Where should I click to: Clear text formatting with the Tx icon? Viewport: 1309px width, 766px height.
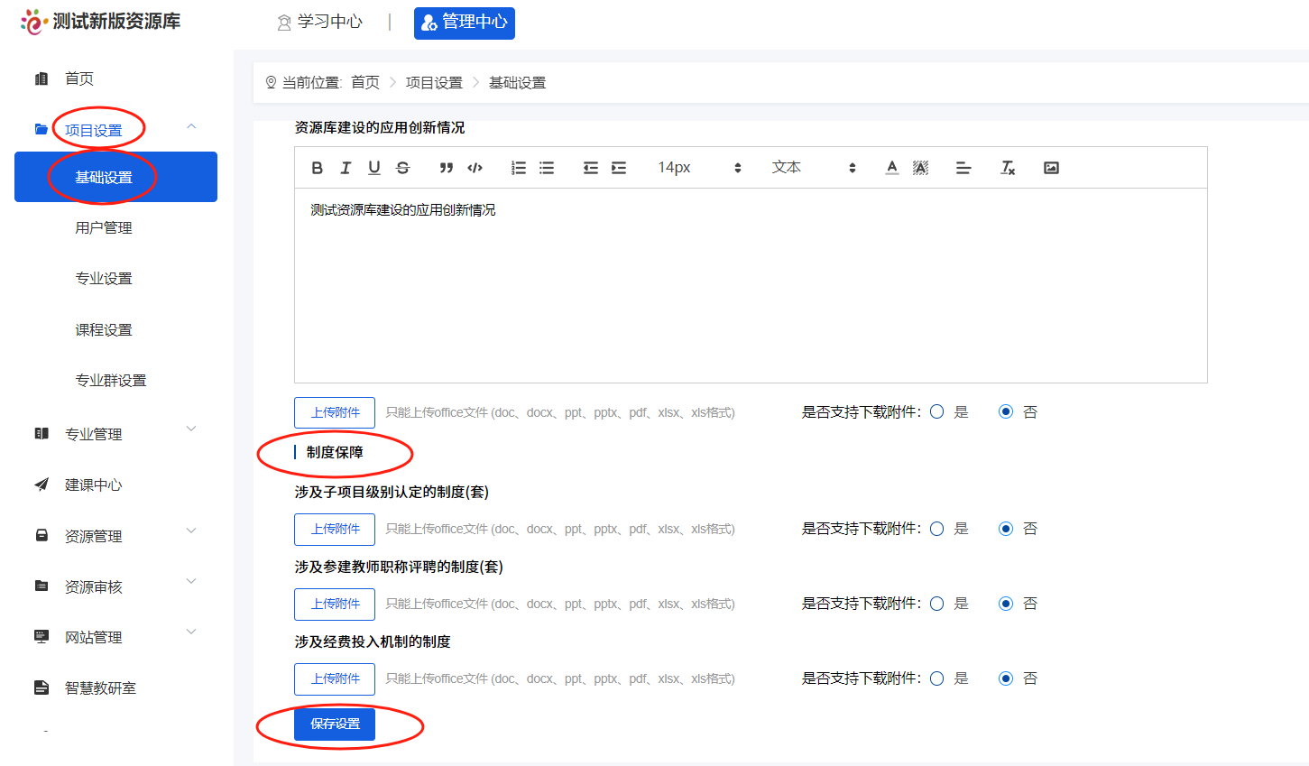point(1007,168)
